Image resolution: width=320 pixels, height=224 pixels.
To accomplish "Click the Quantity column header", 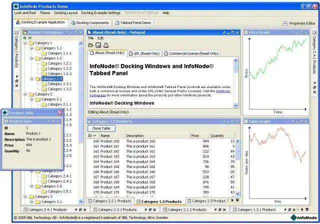I will (x=222, y=135).
